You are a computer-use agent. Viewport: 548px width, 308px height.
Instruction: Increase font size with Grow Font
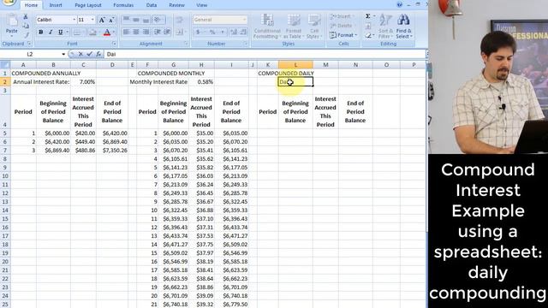[102, 20]
